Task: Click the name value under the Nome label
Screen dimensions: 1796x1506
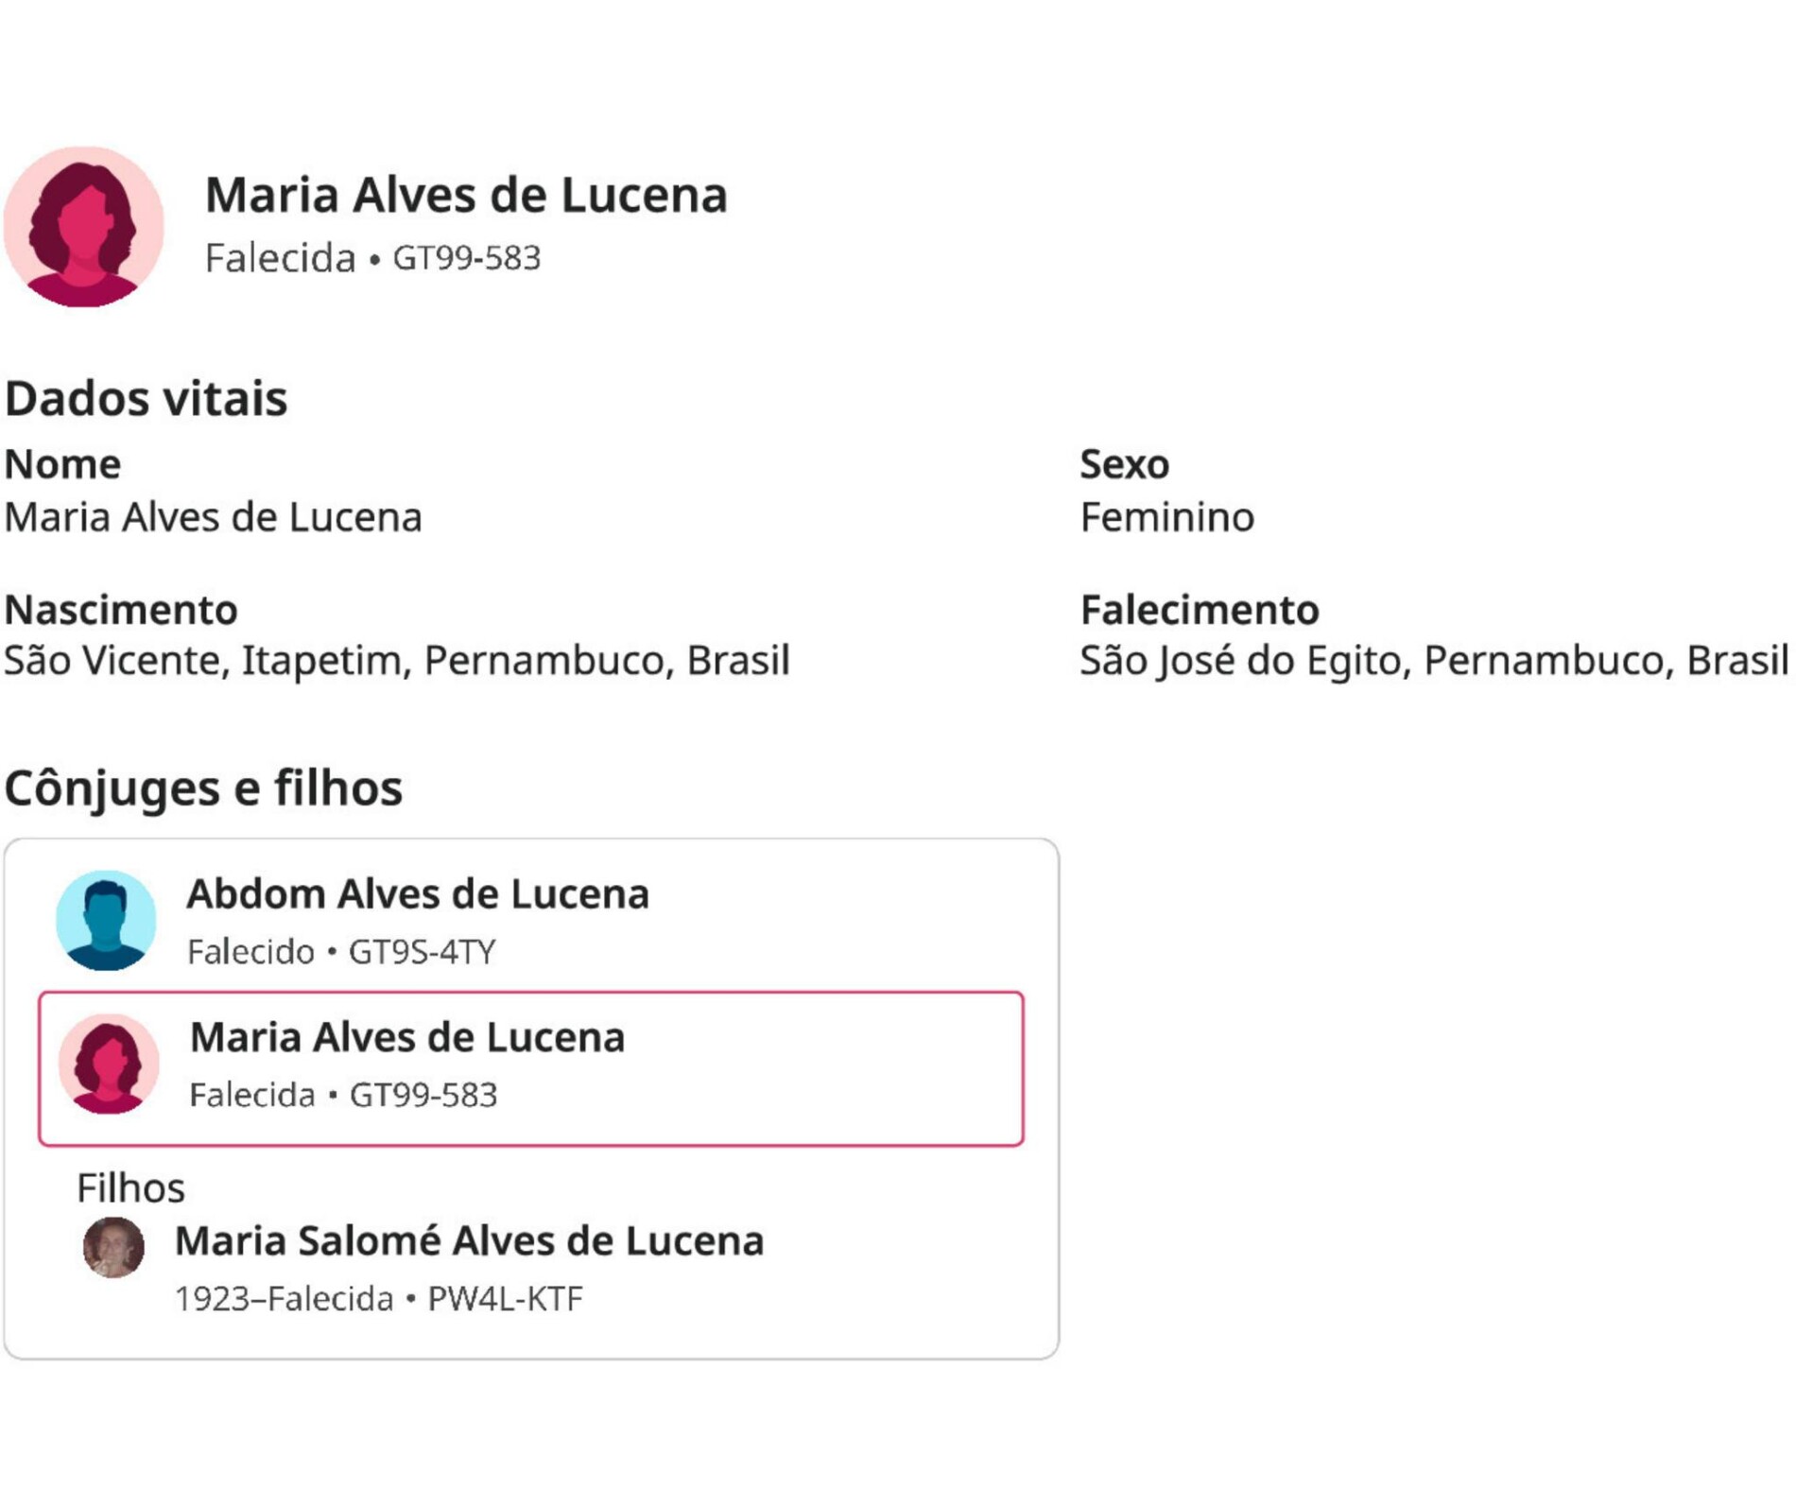Action: (x=213, y=517)
